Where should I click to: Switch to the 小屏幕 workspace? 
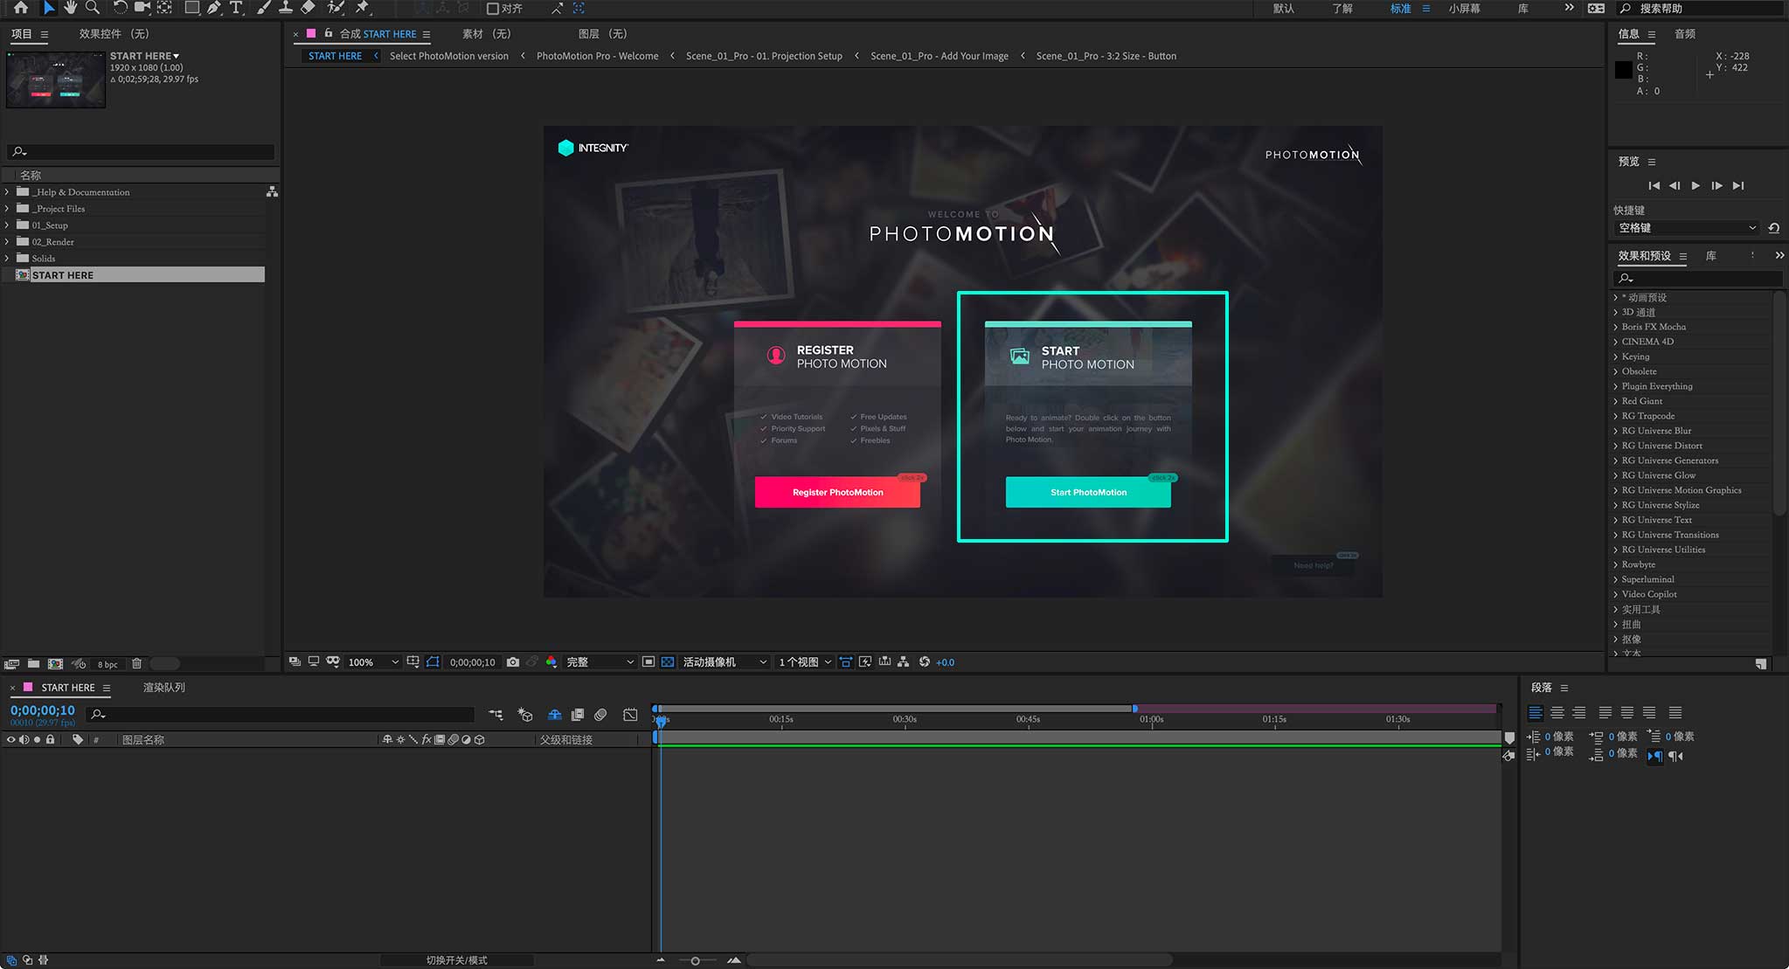pos(1465,9)
